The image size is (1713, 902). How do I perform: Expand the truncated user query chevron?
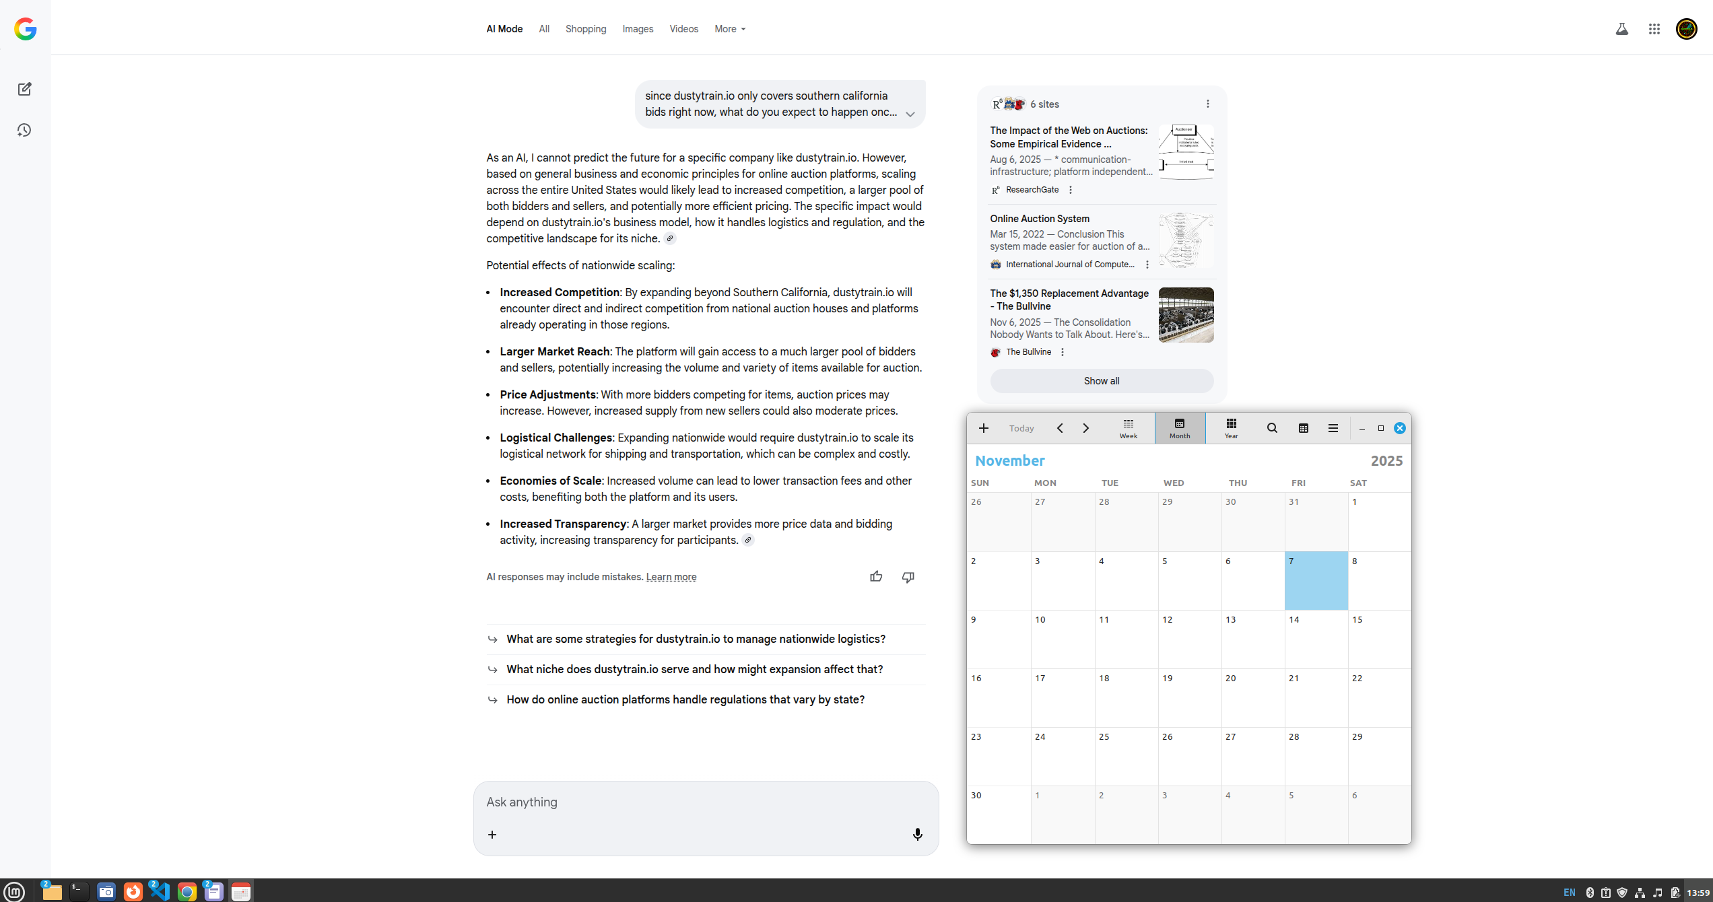click(910, 114)
